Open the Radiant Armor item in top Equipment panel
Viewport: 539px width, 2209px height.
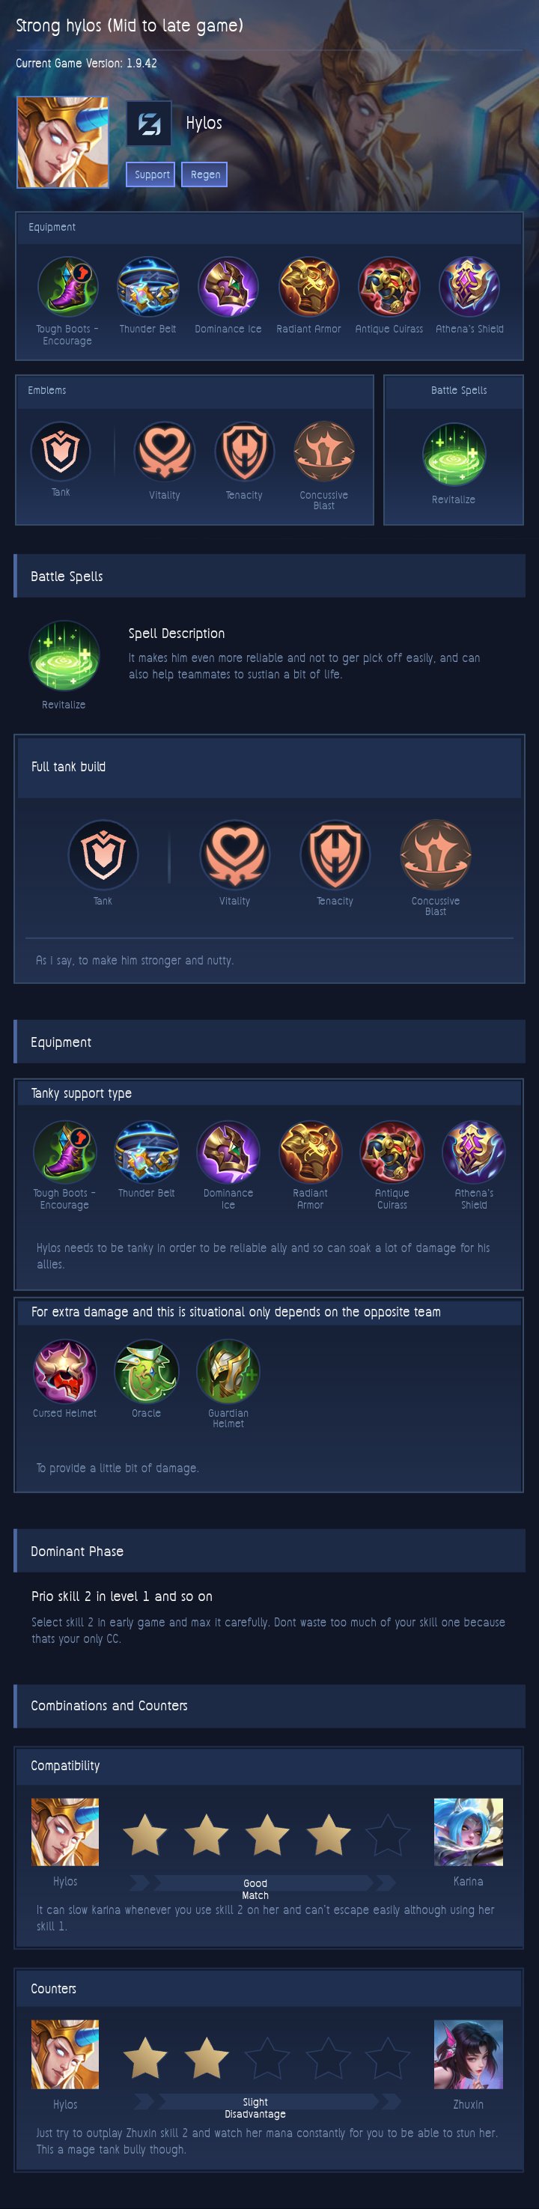click(x=308, y=286)
